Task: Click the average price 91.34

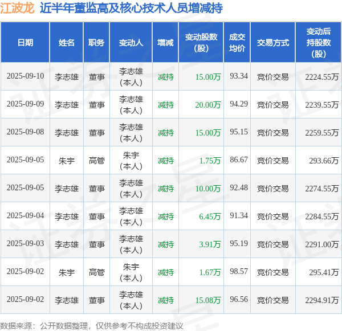Action: tap(239, 216)
